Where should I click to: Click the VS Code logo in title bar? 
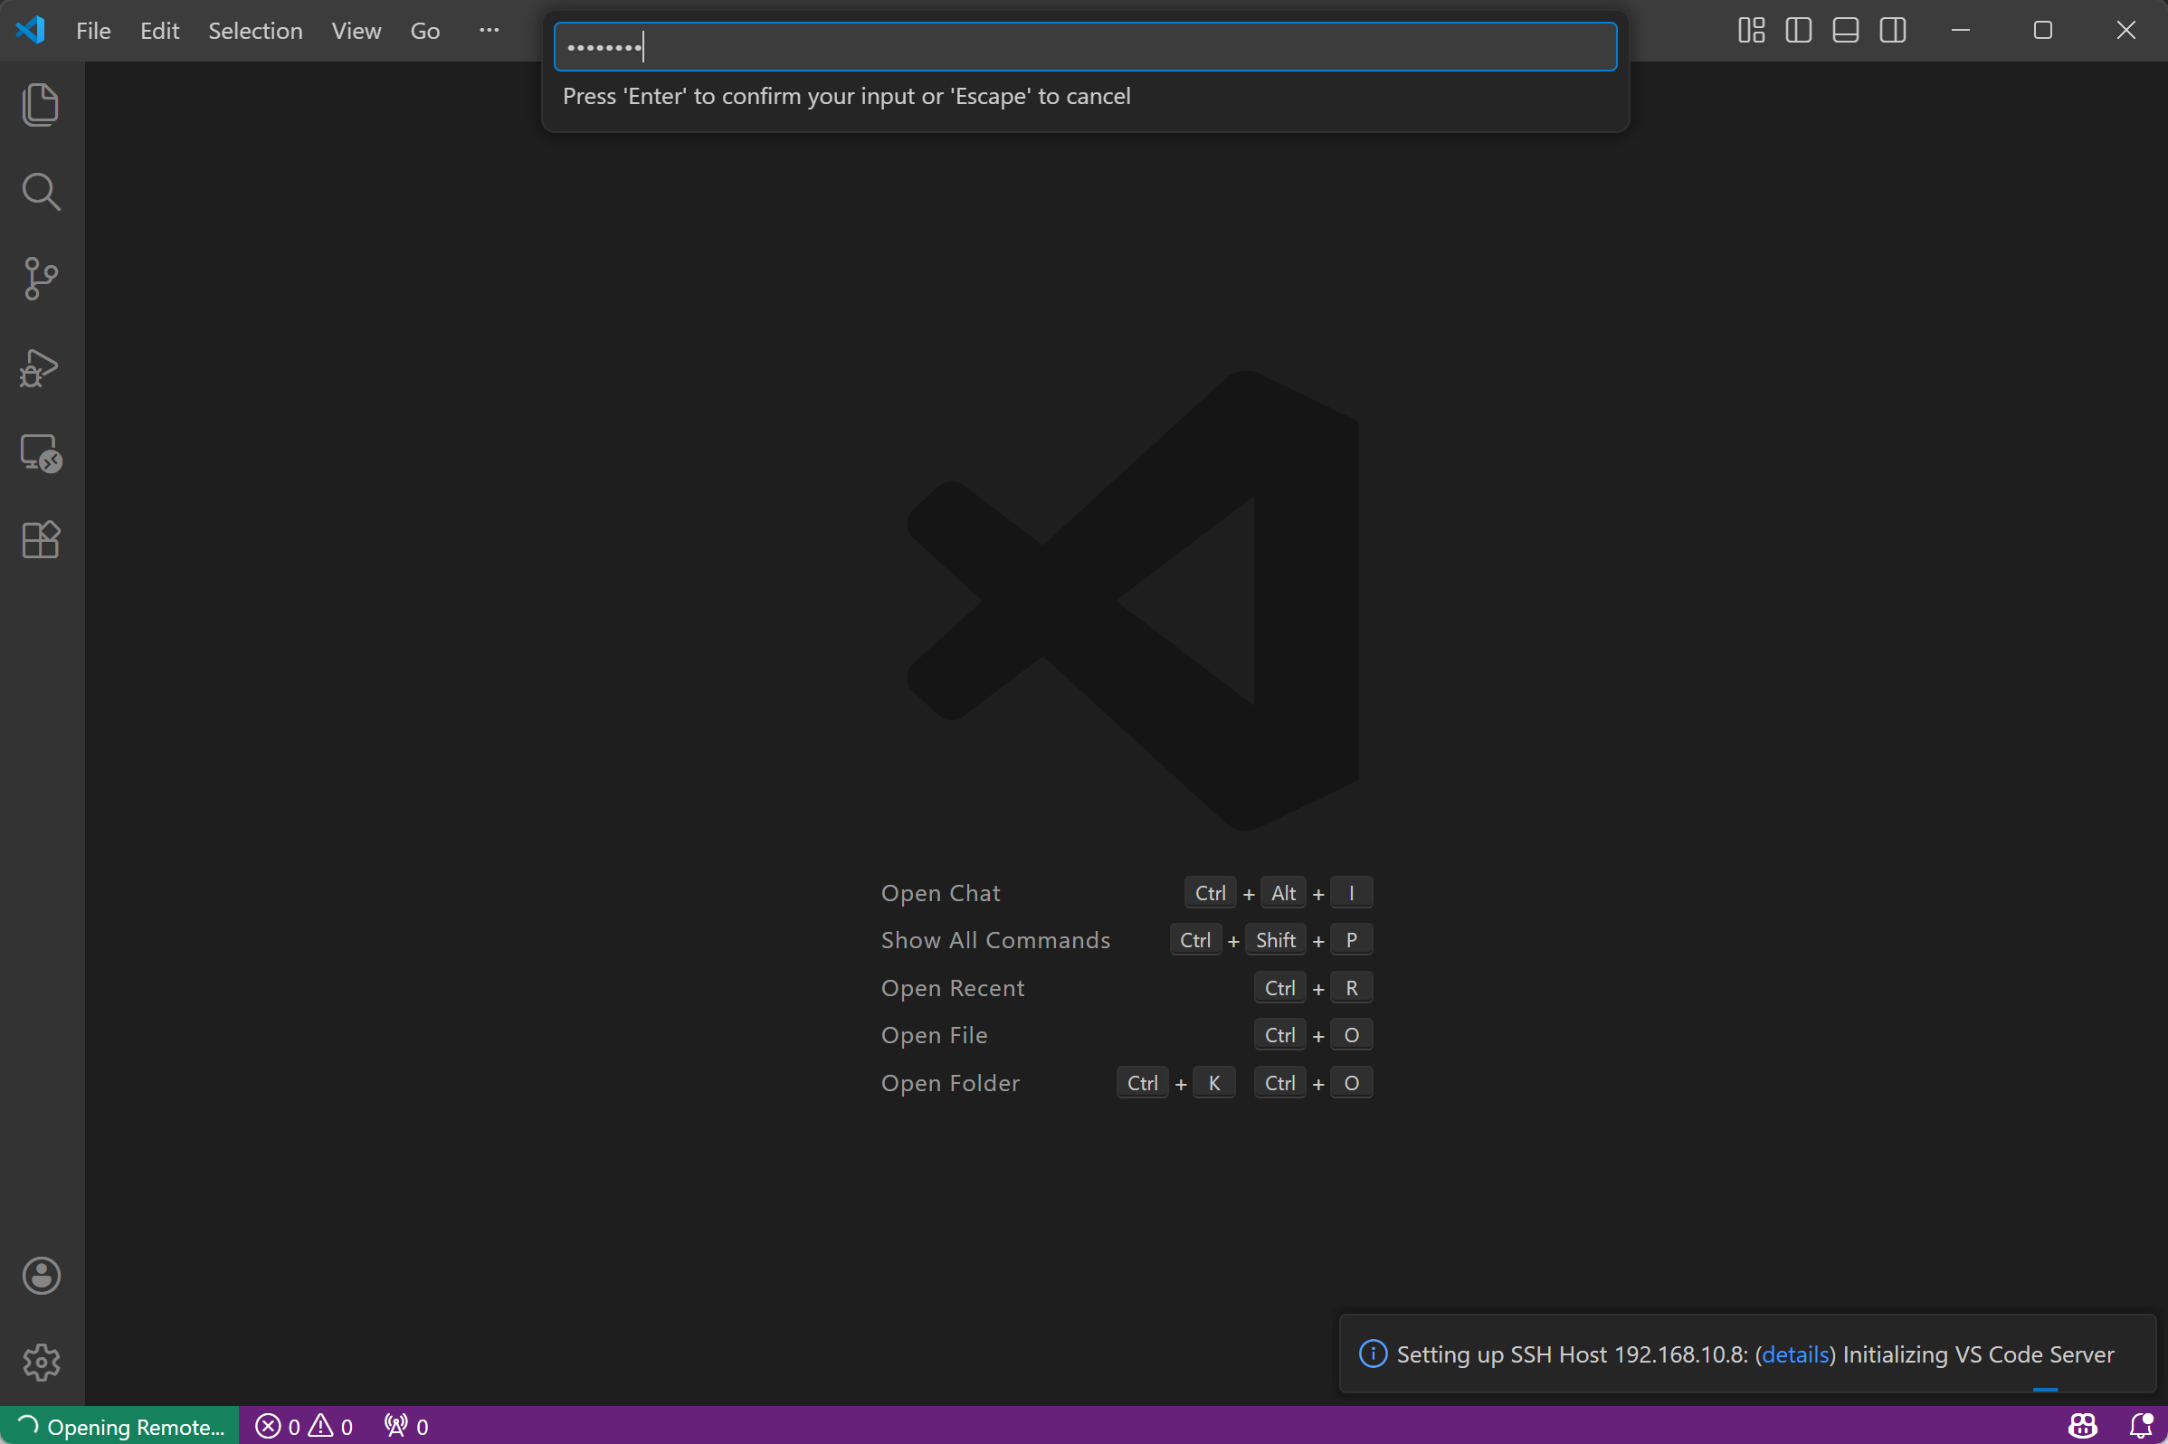pos(31,31)
